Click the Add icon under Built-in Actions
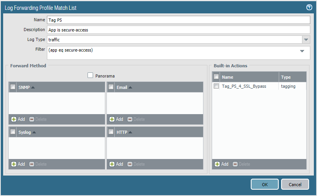The width and height of the screenshot is (317, 196). point(217,164)
